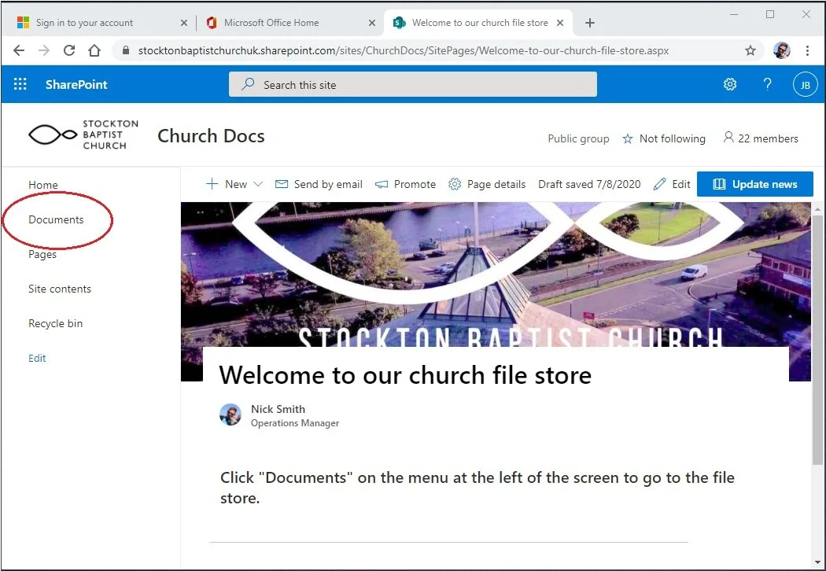Open the Chrome three-dot menu

pos(808,50)
